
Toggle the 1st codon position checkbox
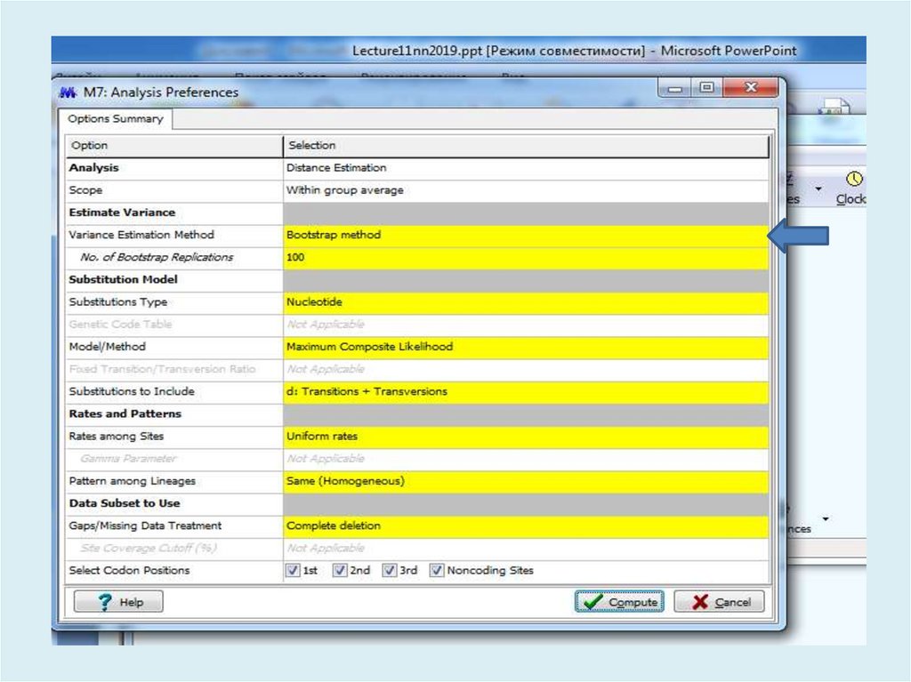tap(294, 571)
